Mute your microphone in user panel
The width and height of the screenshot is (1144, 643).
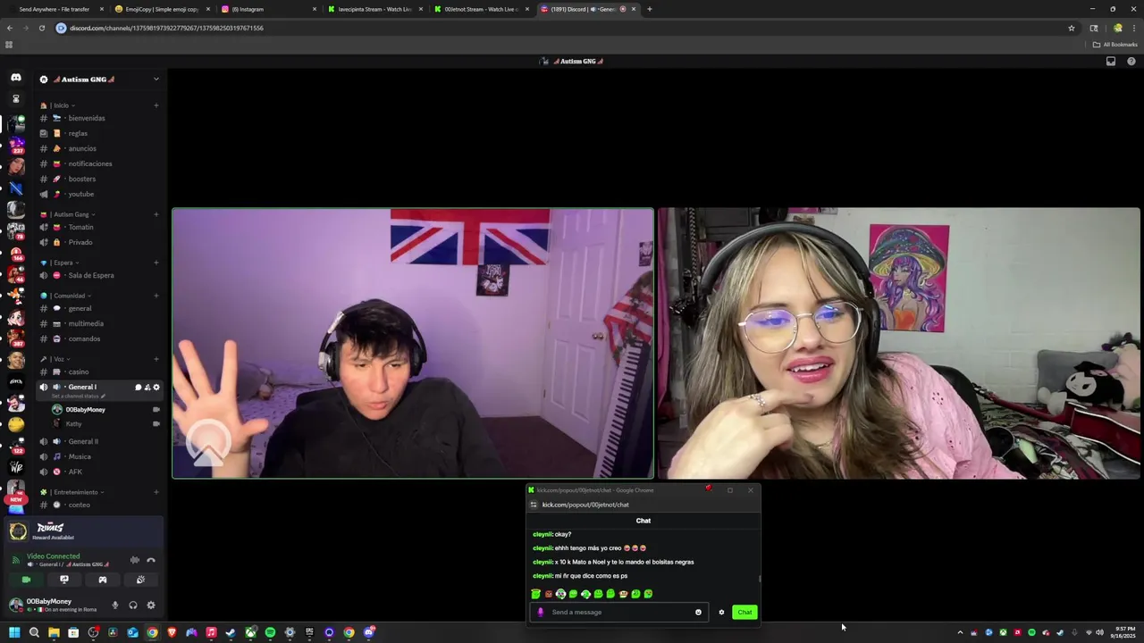[114, 605]
